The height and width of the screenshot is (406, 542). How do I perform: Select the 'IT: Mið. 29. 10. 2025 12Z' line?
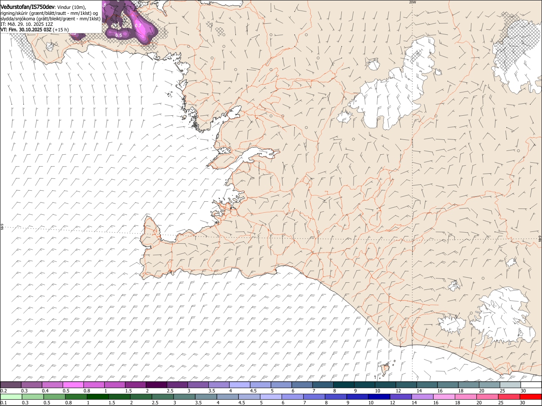pos(27,24)
